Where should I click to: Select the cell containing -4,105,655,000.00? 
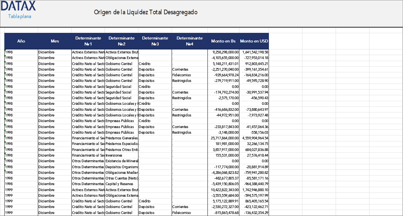(222, 58)
